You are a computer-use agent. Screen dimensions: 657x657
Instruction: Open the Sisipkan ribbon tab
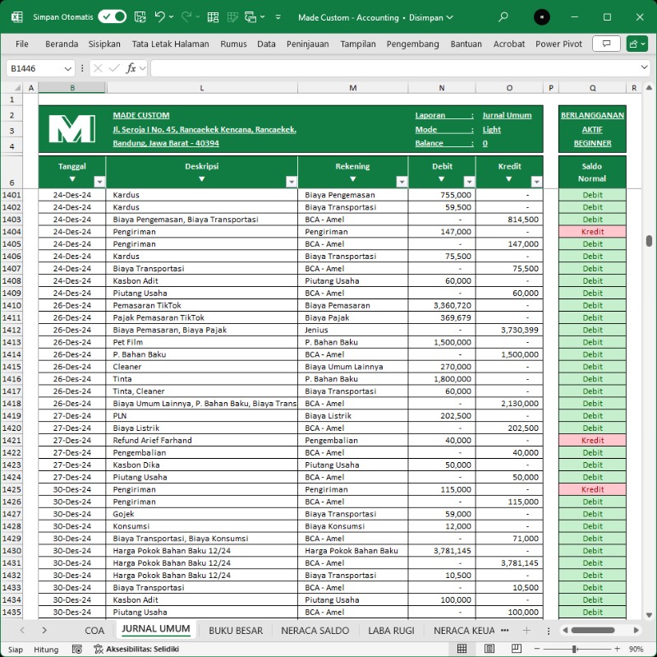tap(104, 44)
